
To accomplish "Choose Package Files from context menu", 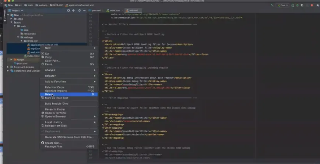I will coord(68,146).
